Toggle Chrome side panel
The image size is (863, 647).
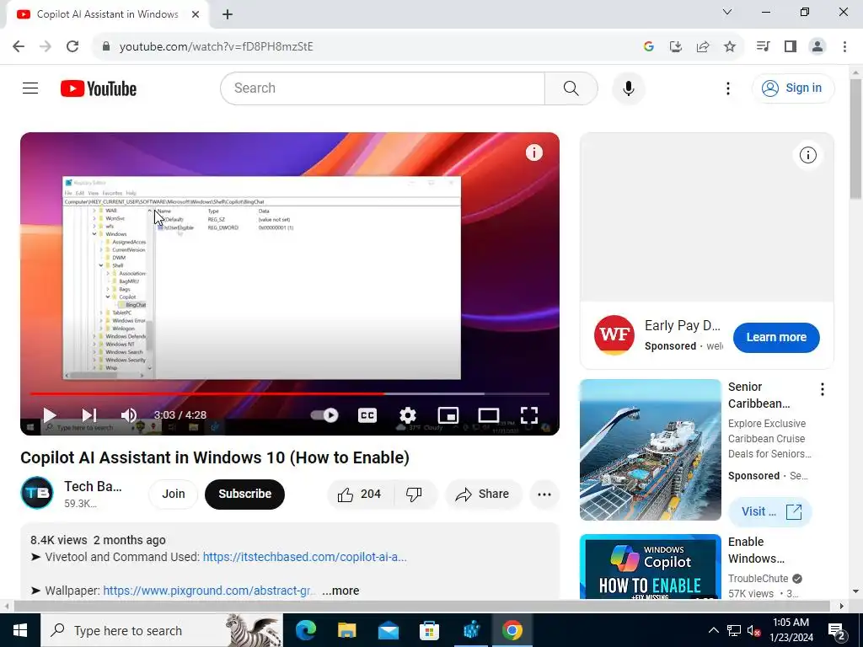click(791, 46)
